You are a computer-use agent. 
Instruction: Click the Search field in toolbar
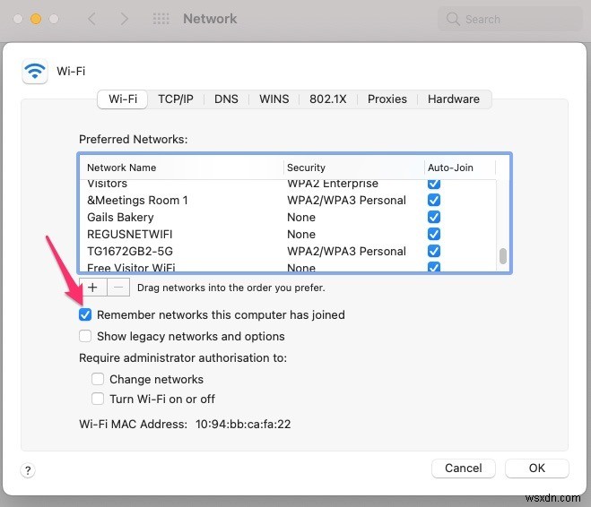pyautogui.click(x=509, y=19)
